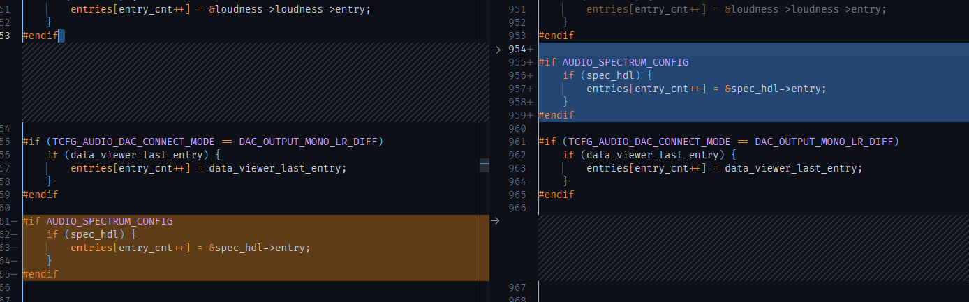This screenshot has height=302, width=969.
Task: Select line number 961 in the right pane
Action: coord(517,142)
